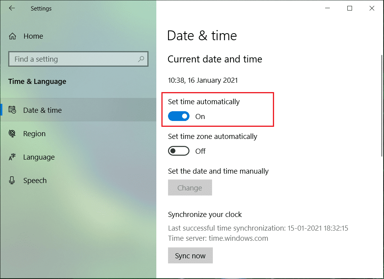Click the Speech microphone icon
Image resolution: width=384 pixels, height=279 pixels.
[12, 181]
